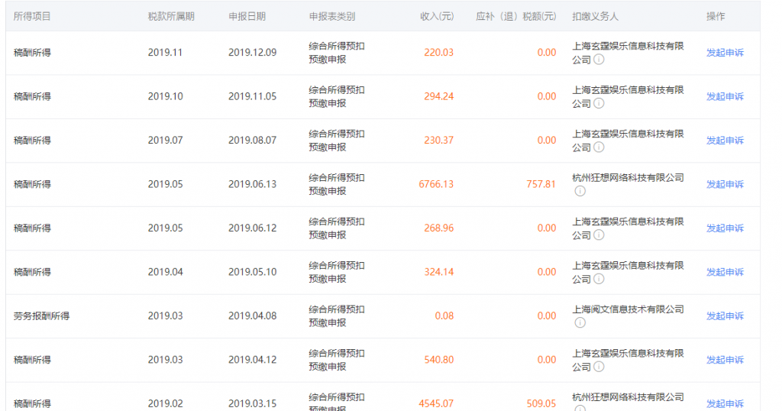Select the tax amount 757.81
782x411 pixels.
(x=541, y=184)
